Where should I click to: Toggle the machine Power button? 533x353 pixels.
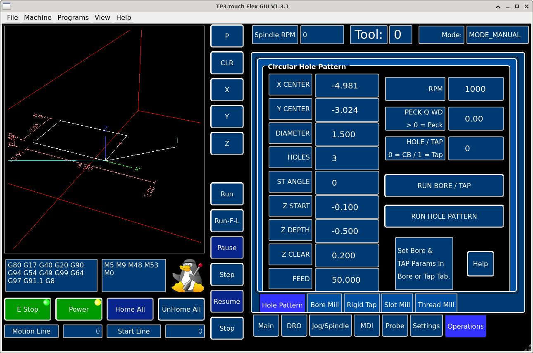[x=79, y=309]
